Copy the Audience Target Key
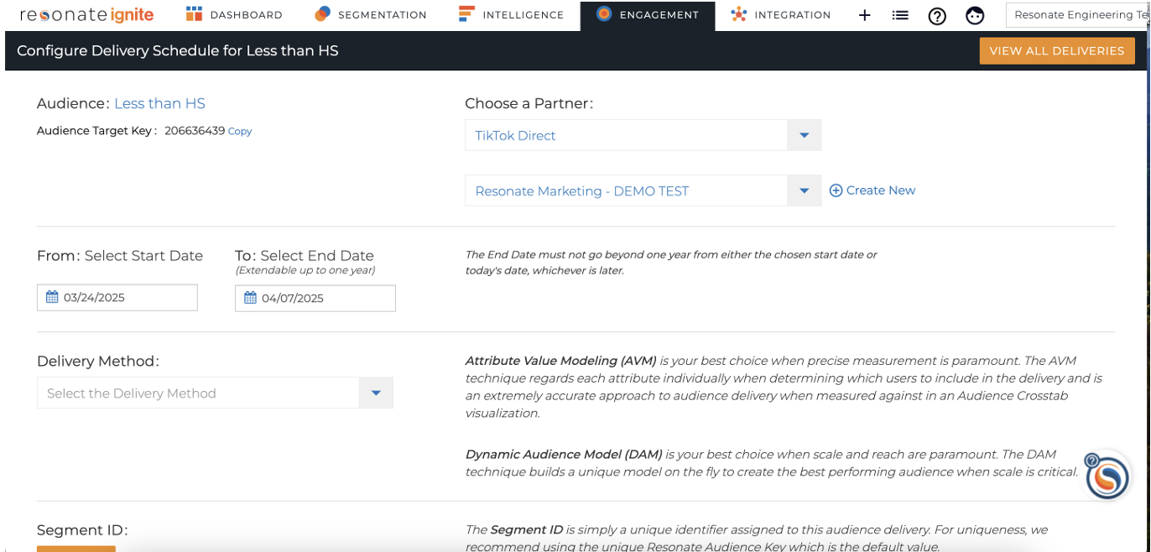Screen dimensions: 1151x552 (x=240, y=131)
